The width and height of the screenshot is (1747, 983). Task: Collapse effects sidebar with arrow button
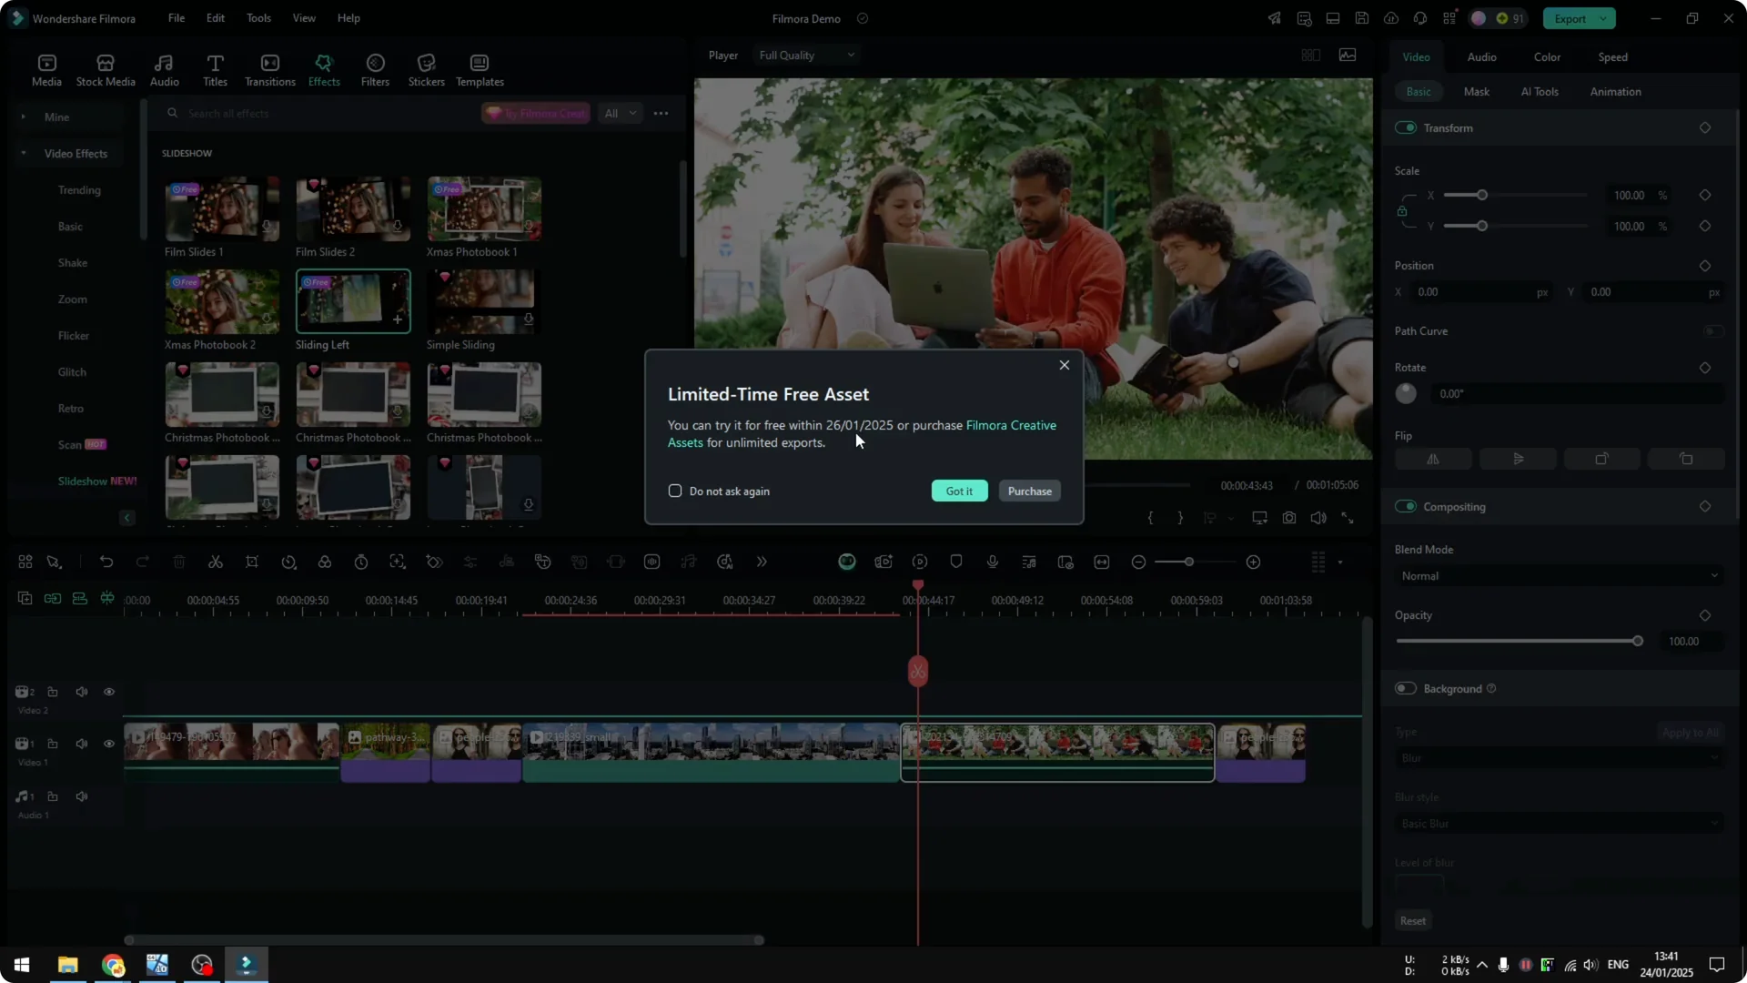[x=127, y=518]
